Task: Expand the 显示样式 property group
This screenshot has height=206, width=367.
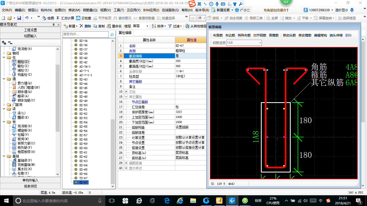Action: click(x=126, y=168)
